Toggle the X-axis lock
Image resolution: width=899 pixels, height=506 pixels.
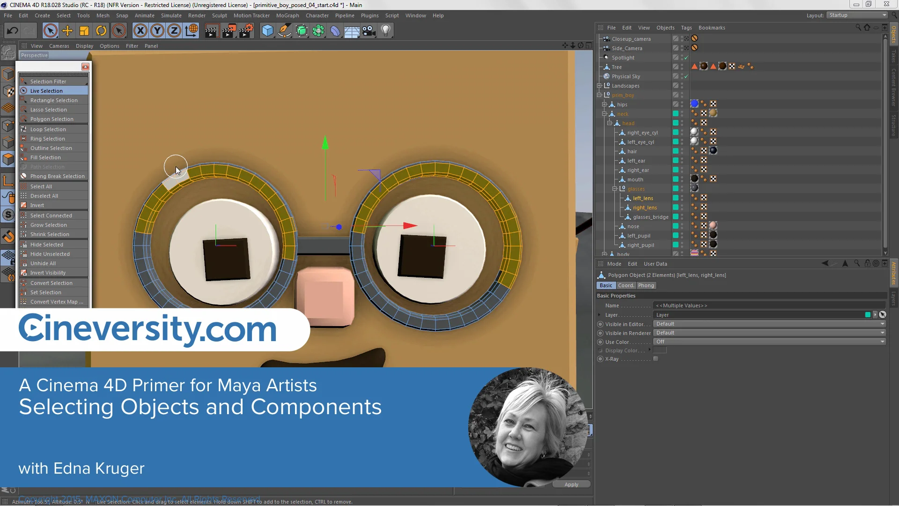coord(140,31)
